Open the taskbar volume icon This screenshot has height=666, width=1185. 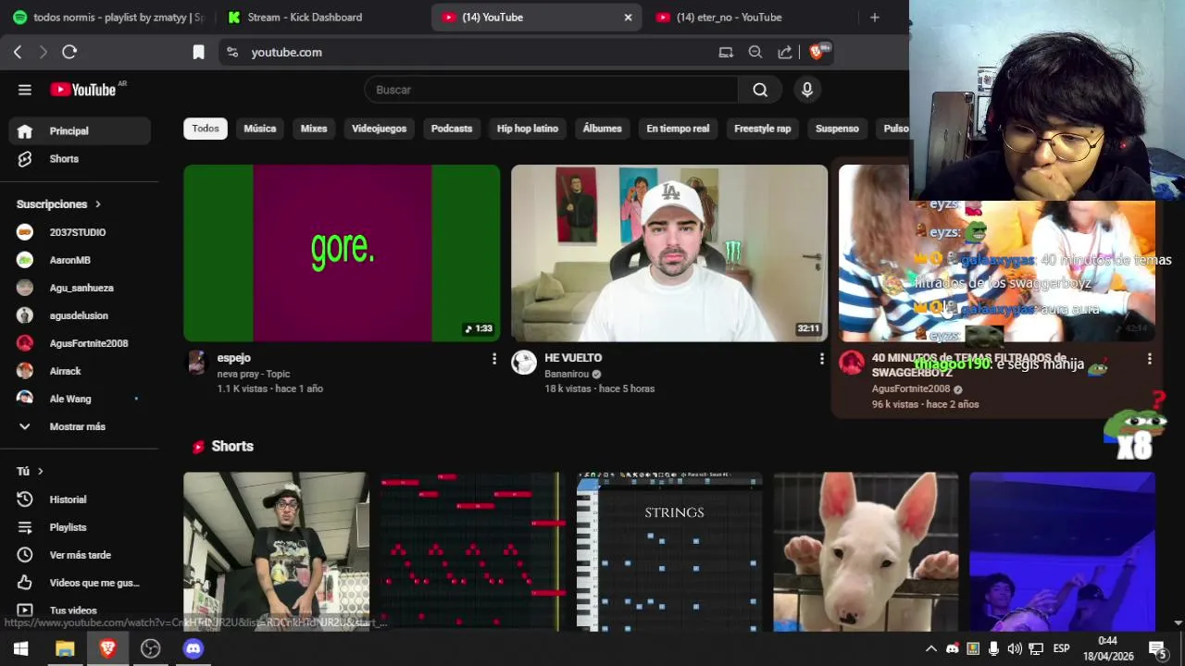[1015, 648]
